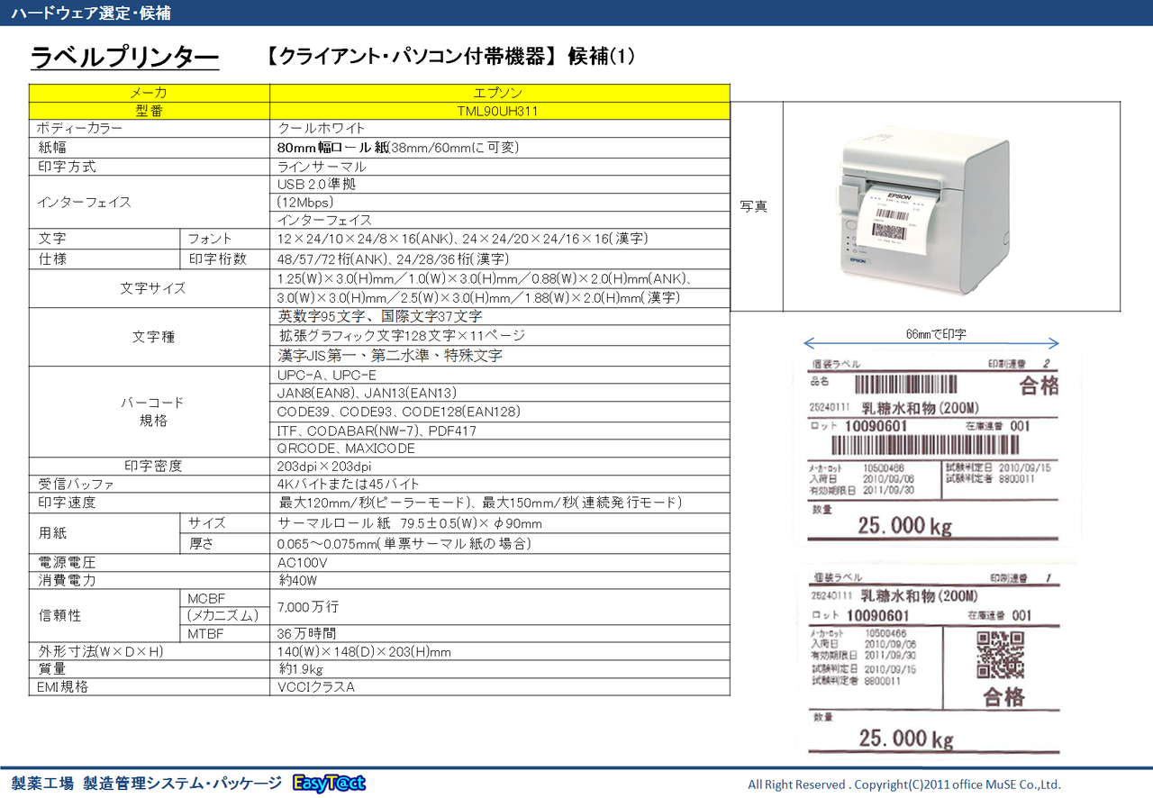Click the VCCIクラスA value
Viewport: 1153px width, 798px height.
[316, 686]
